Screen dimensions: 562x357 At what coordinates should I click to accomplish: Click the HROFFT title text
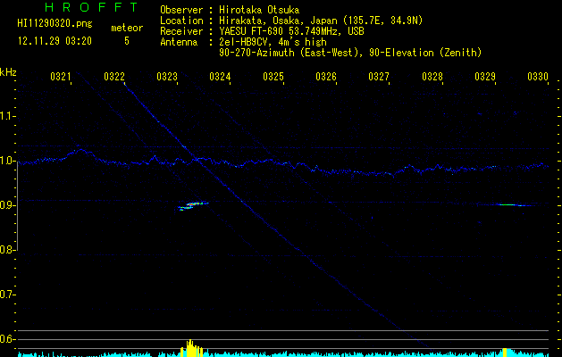[x=91, y=7]
